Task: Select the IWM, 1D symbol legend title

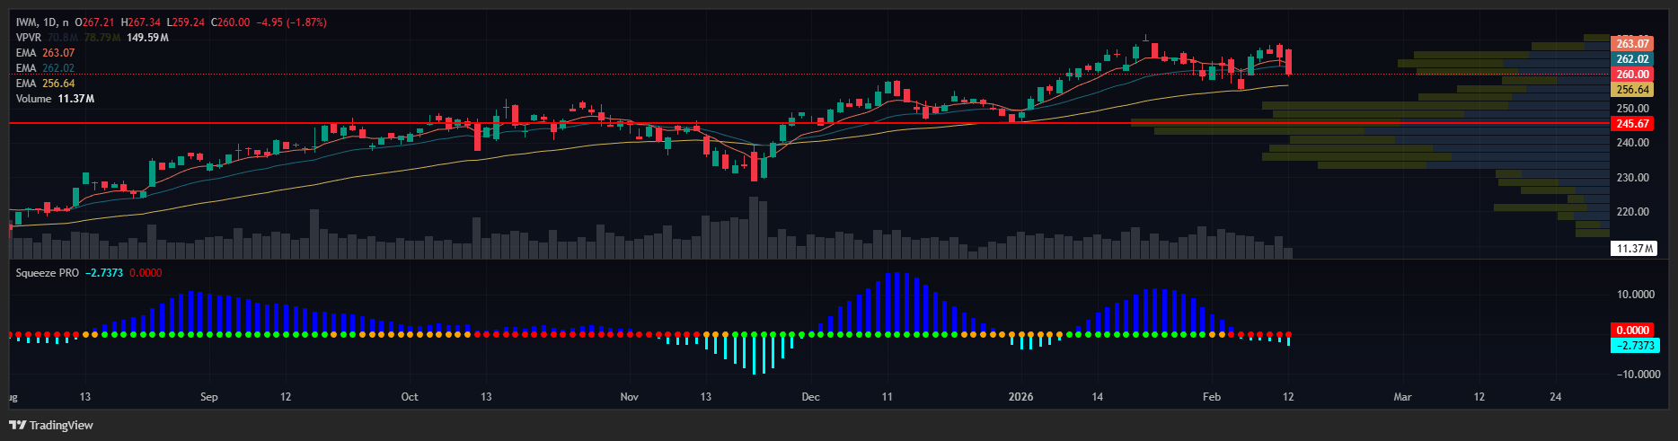Action: click(41, 22)
